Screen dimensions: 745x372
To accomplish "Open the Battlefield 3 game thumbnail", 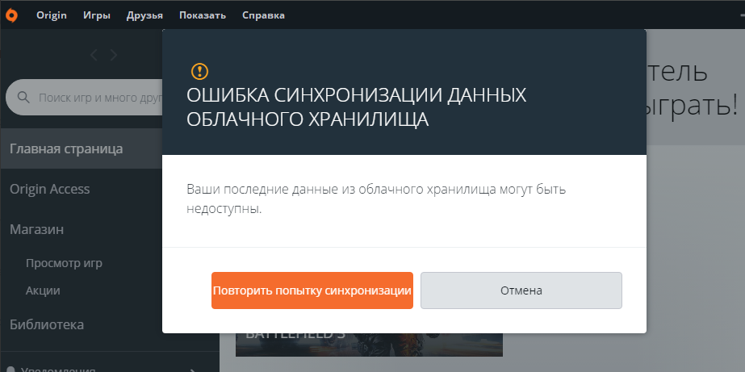I will (x=368, y=344).
